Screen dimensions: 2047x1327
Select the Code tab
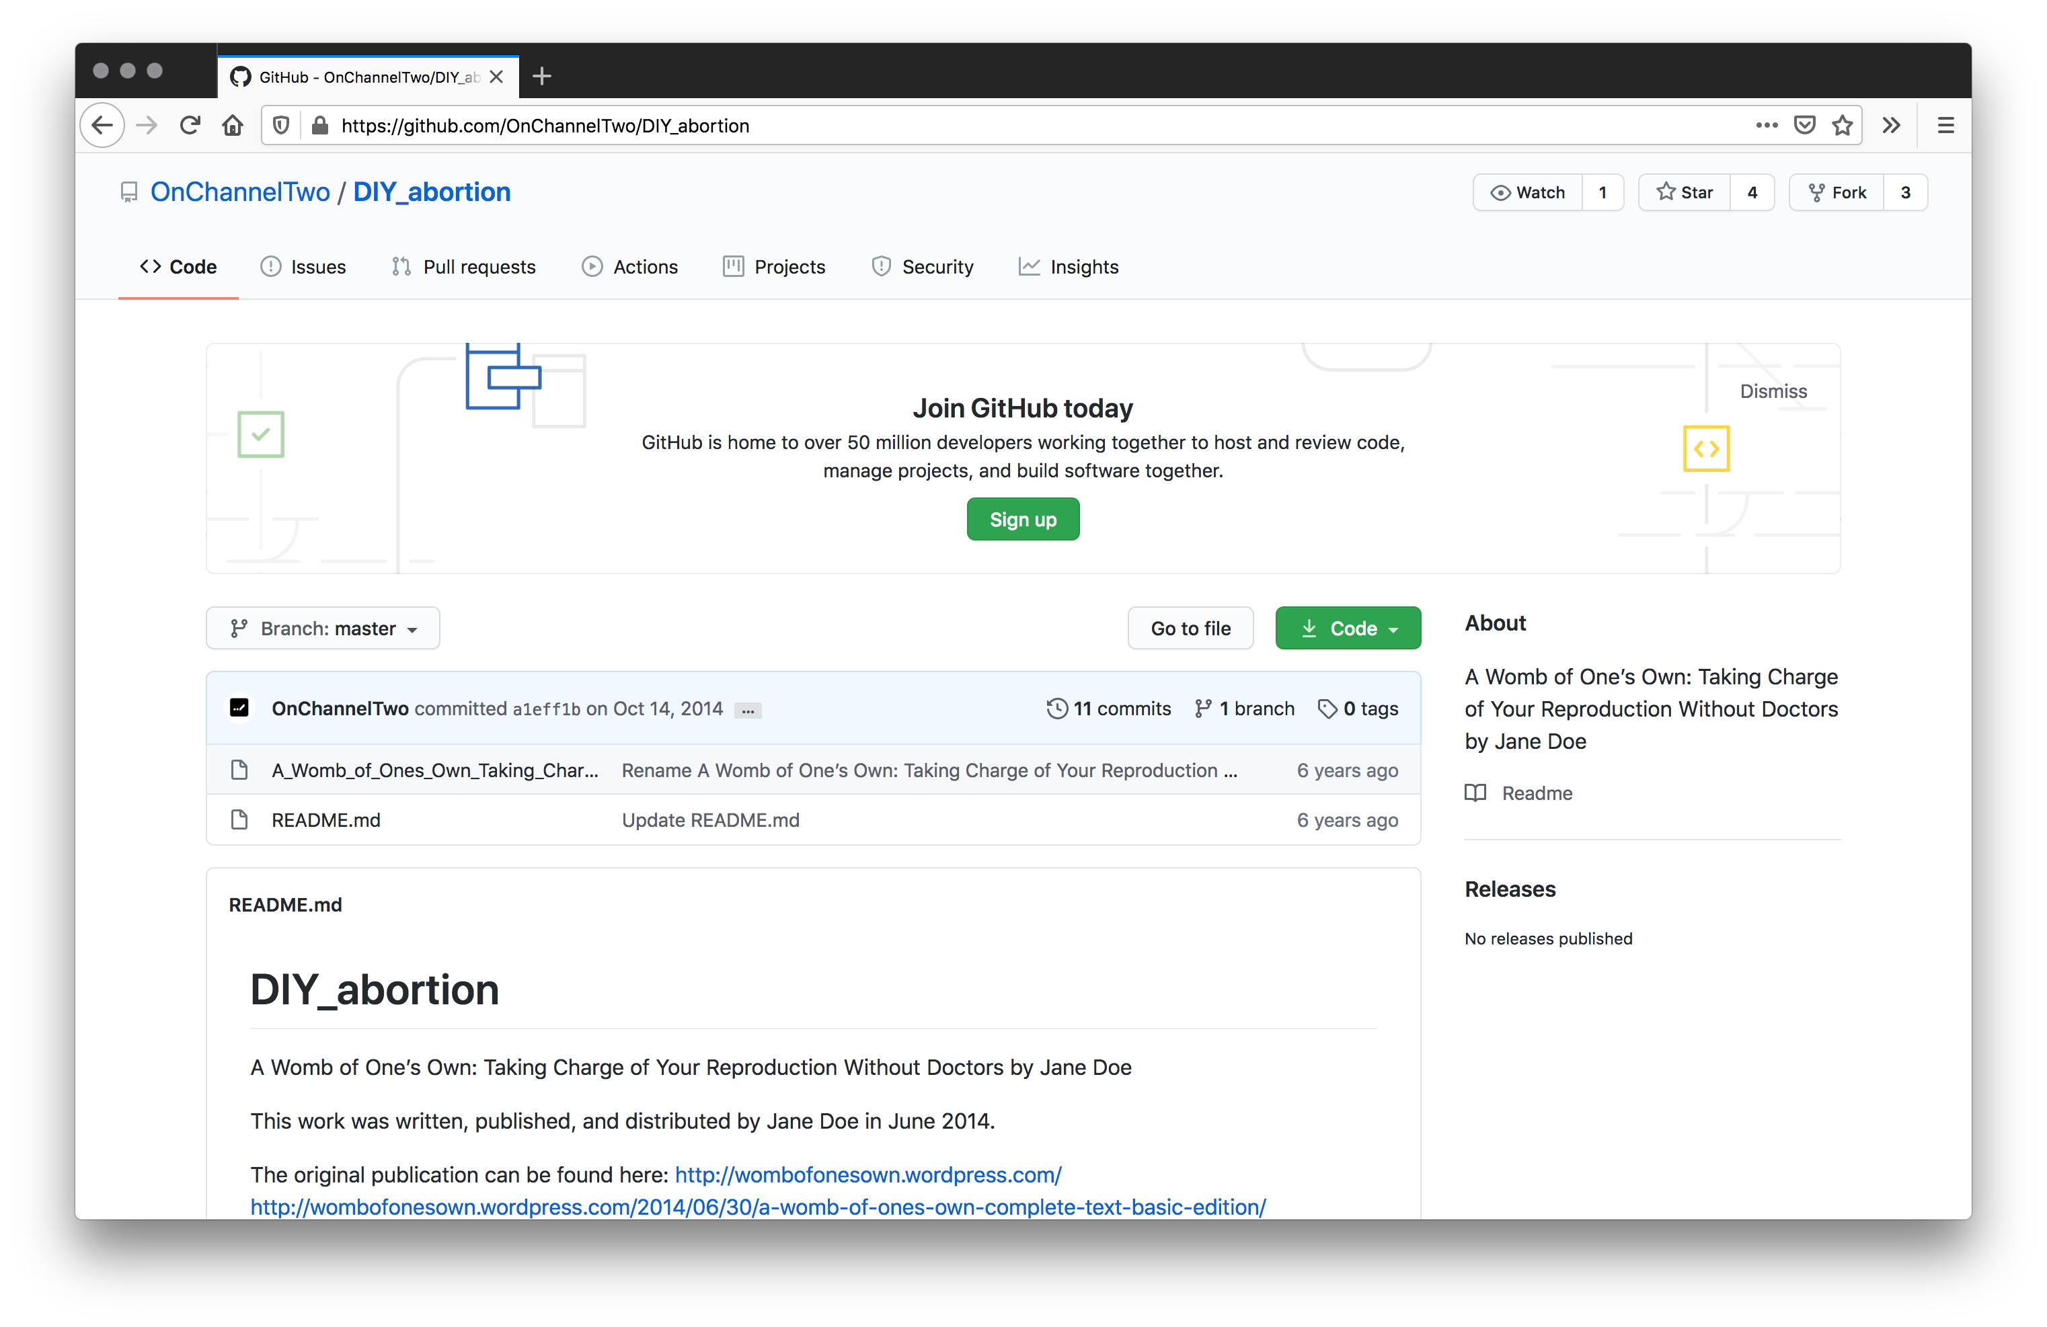point(178,268)
